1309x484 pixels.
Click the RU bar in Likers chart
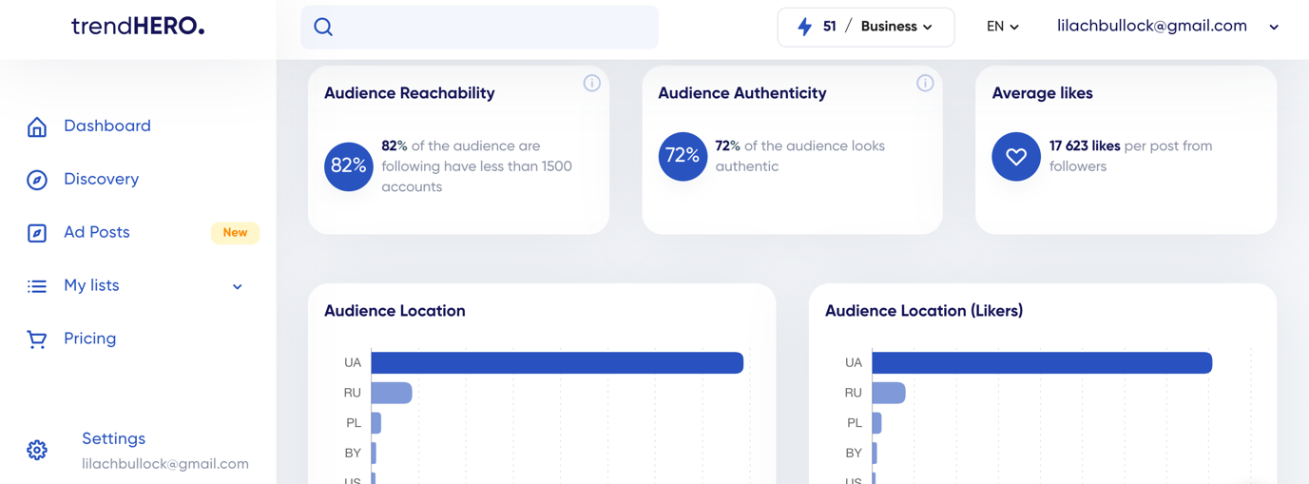[x=889, y=393]
